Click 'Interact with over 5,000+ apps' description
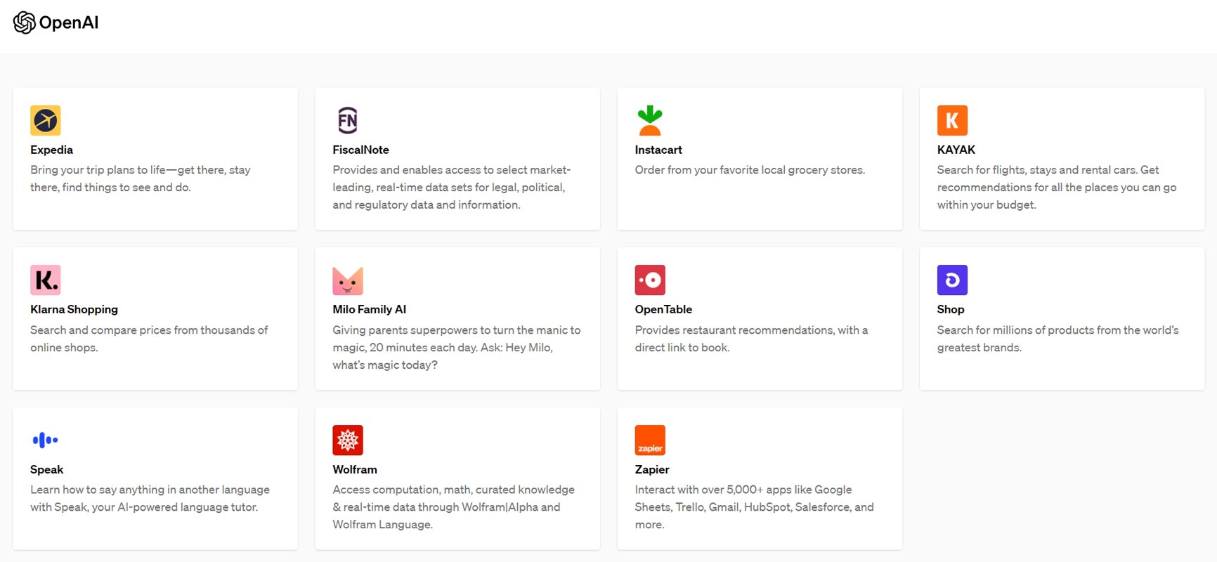1217x562 pixels. [x=754, y=507]
